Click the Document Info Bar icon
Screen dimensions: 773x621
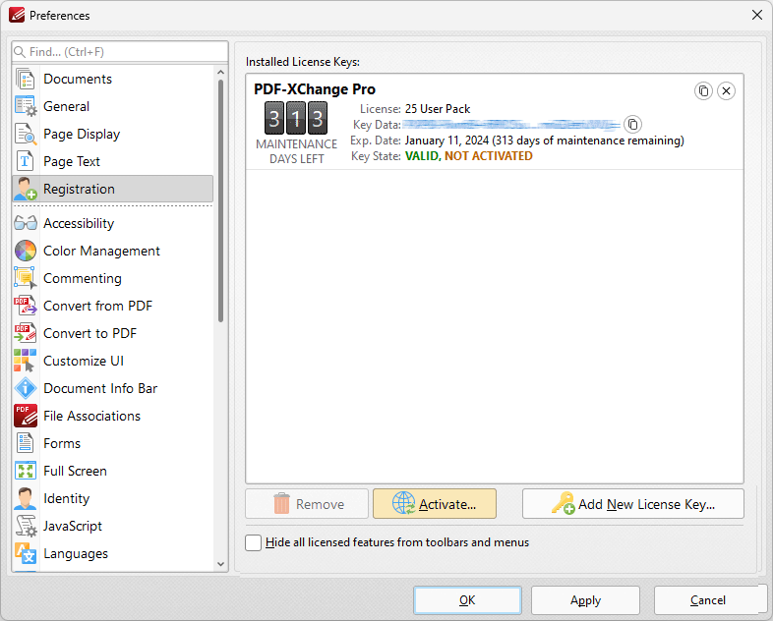coord(26,388)
